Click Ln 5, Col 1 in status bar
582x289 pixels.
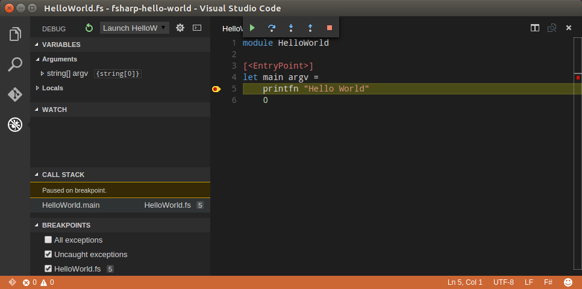[465, 282]
